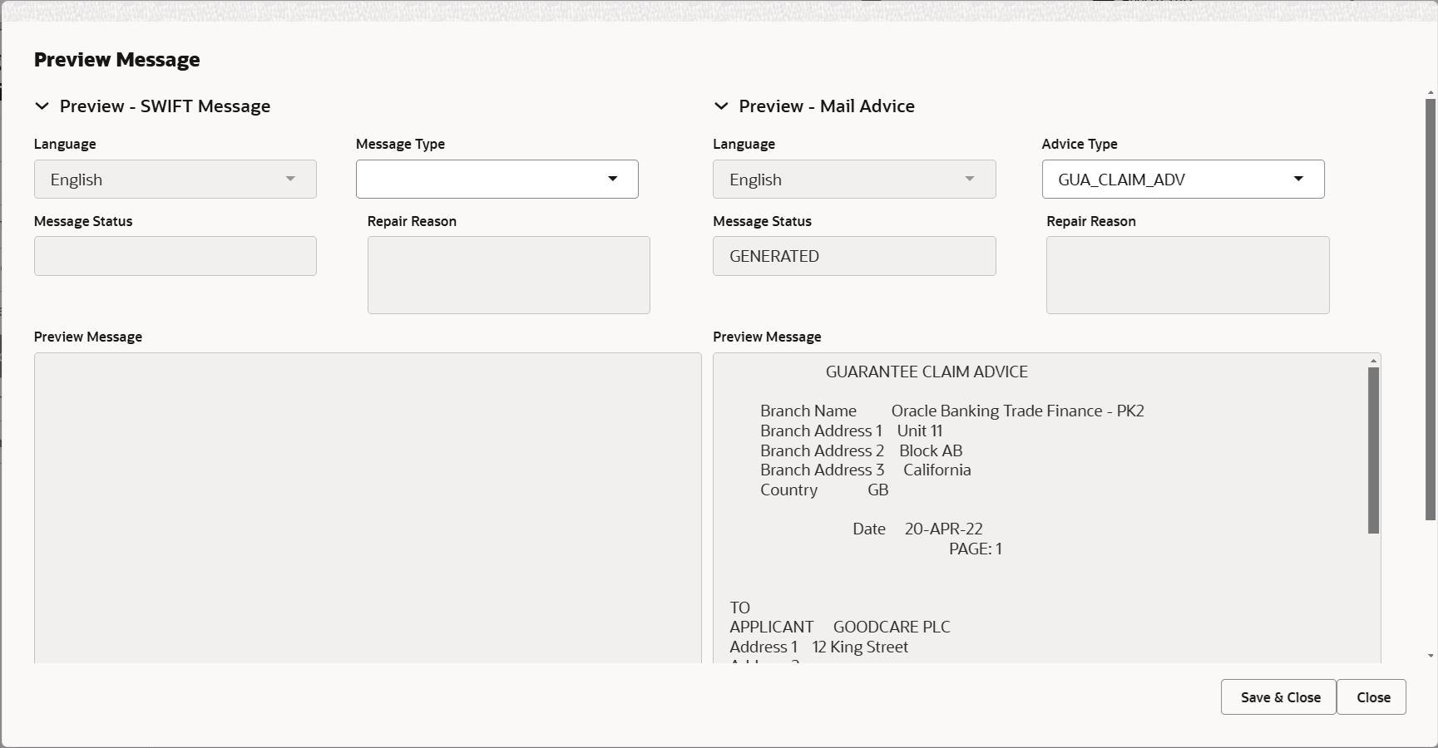Click the Save & Close button

click(x=1278, y=697)
